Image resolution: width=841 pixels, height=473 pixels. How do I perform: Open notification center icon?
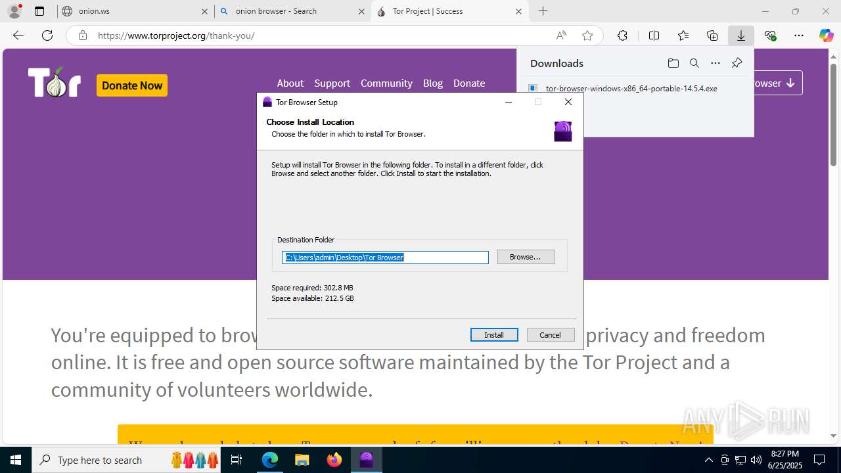tap(819, 460)
